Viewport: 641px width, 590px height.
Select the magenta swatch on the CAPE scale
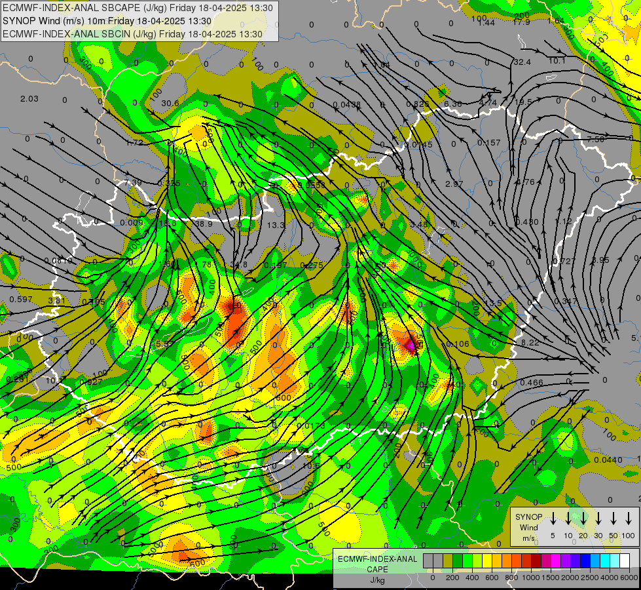coord(556,560)
